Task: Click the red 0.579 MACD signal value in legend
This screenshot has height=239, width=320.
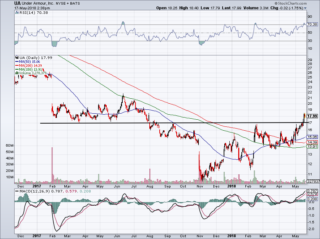Action: click(x=71, y=191)
